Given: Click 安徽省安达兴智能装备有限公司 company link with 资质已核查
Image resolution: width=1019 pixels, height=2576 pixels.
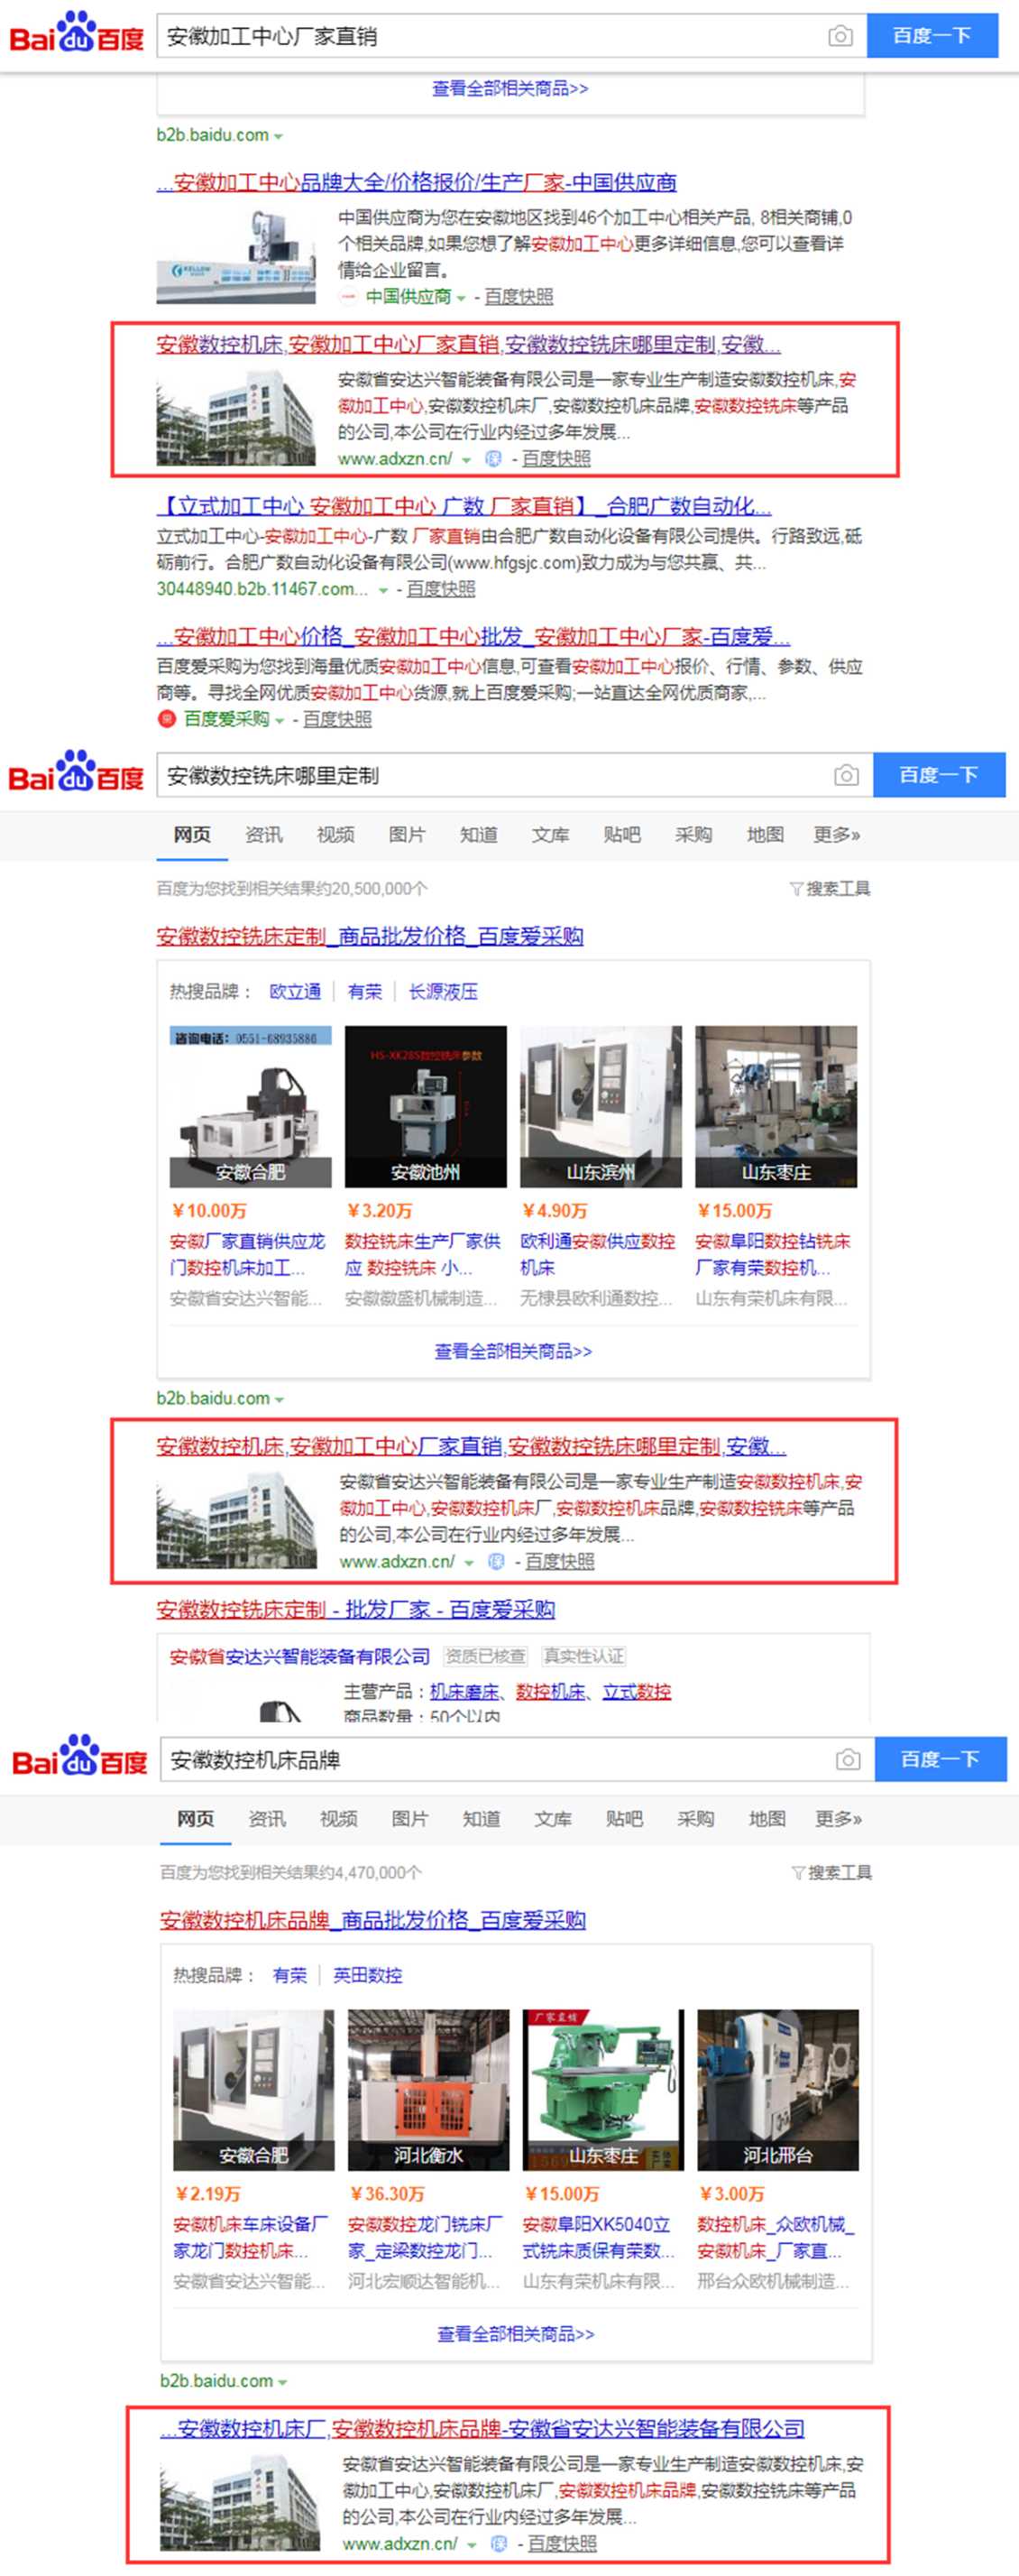Looking at the screenshot, I should pos(299,1656).
